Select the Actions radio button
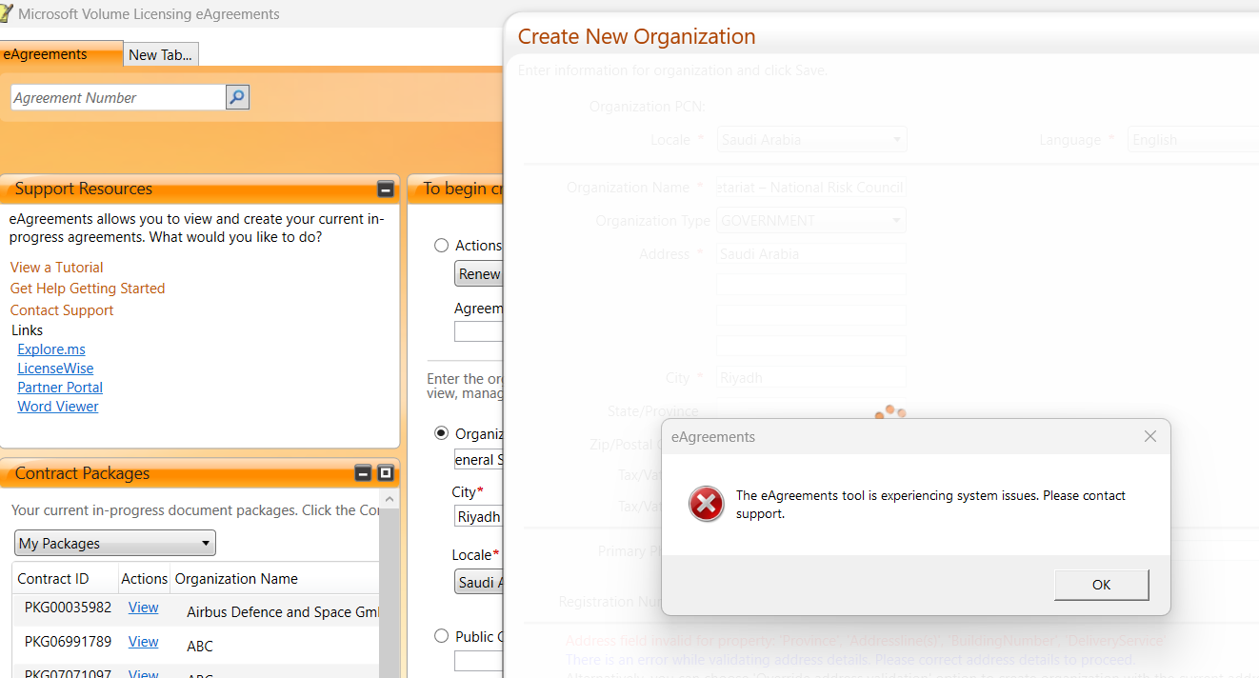 point(441,246)
